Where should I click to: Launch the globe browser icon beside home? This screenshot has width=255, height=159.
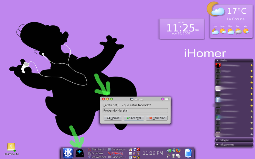[x=135, y=149]
